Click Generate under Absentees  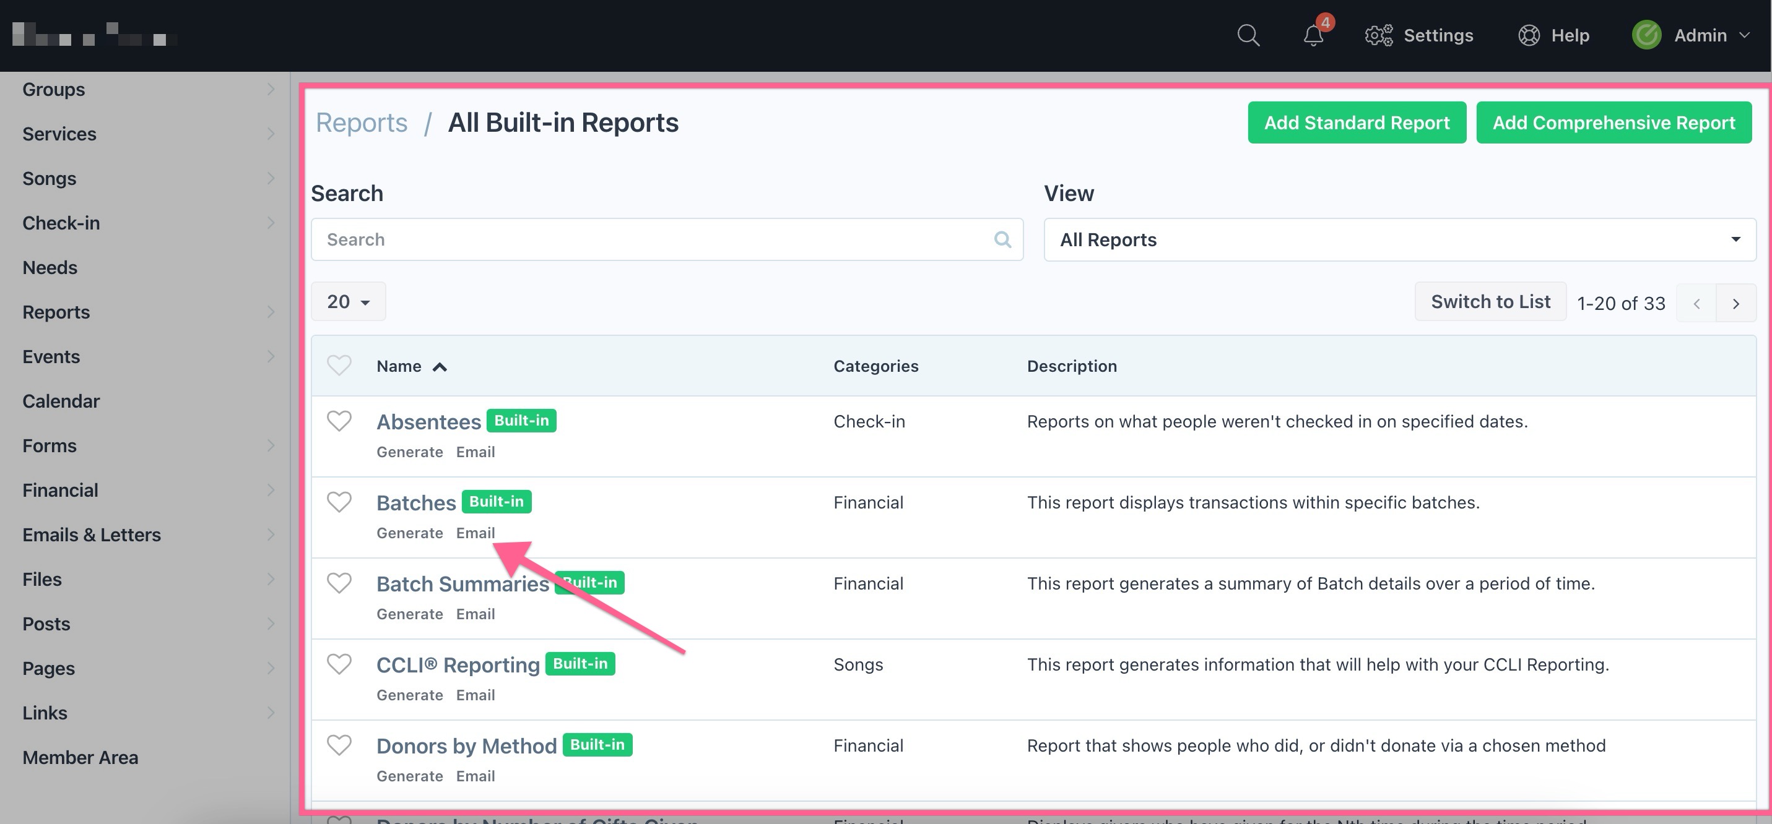409,452
